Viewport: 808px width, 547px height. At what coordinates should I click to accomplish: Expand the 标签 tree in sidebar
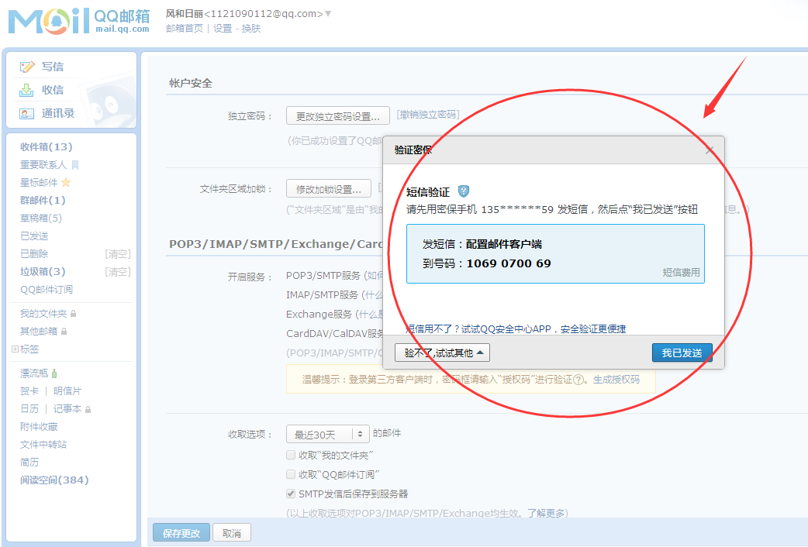pyautogui.click(x=15, y=349)
